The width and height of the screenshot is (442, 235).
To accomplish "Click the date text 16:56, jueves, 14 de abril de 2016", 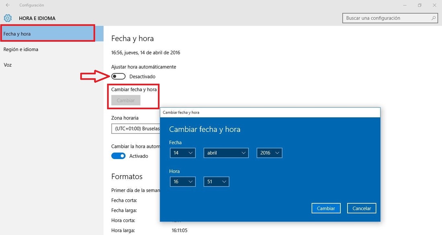I will pyautogui.click(x=146, y=52).
